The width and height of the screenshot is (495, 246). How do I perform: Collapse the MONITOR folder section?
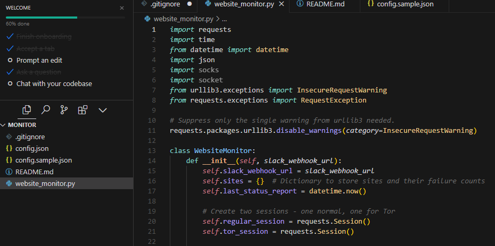click(x=67, y=125)
